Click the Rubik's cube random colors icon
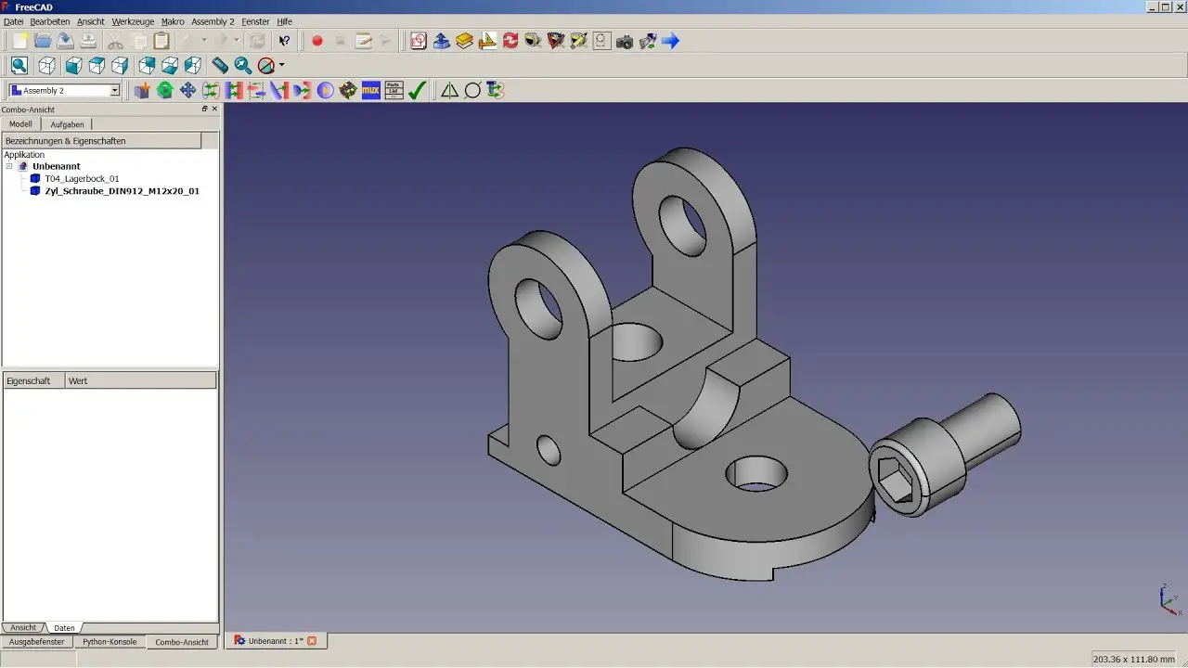 (x=348, y=90)
